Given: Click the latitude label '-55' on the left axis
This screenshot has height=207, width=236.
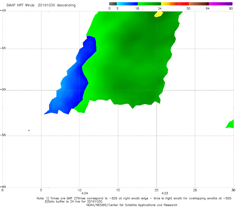Looking at the screenshot, I should (3, 135).
